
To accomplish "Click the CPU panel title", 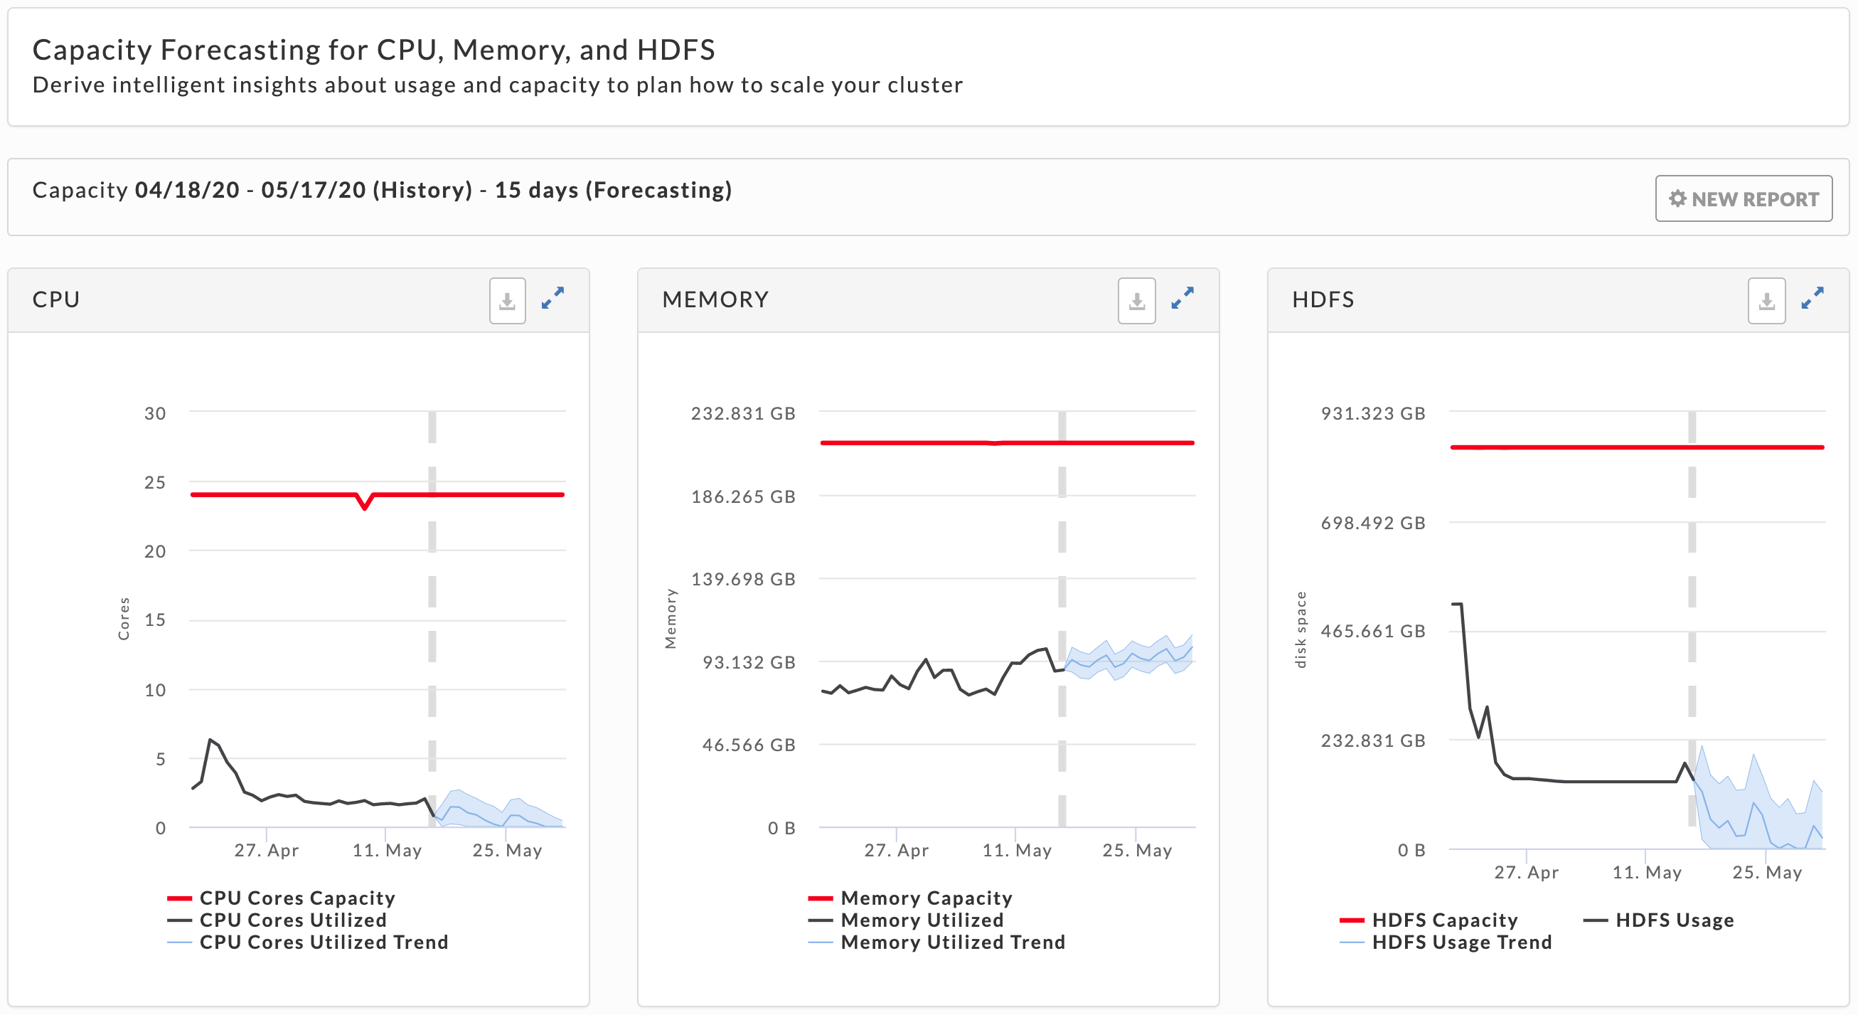I will [x=56, y=299].
